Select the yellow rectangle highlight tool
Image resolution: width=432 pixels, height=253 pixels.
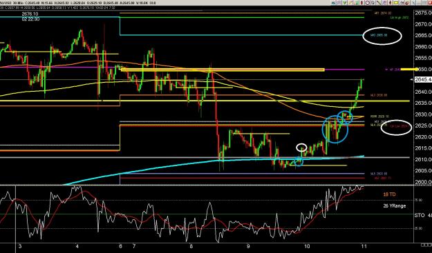point(396,3)
